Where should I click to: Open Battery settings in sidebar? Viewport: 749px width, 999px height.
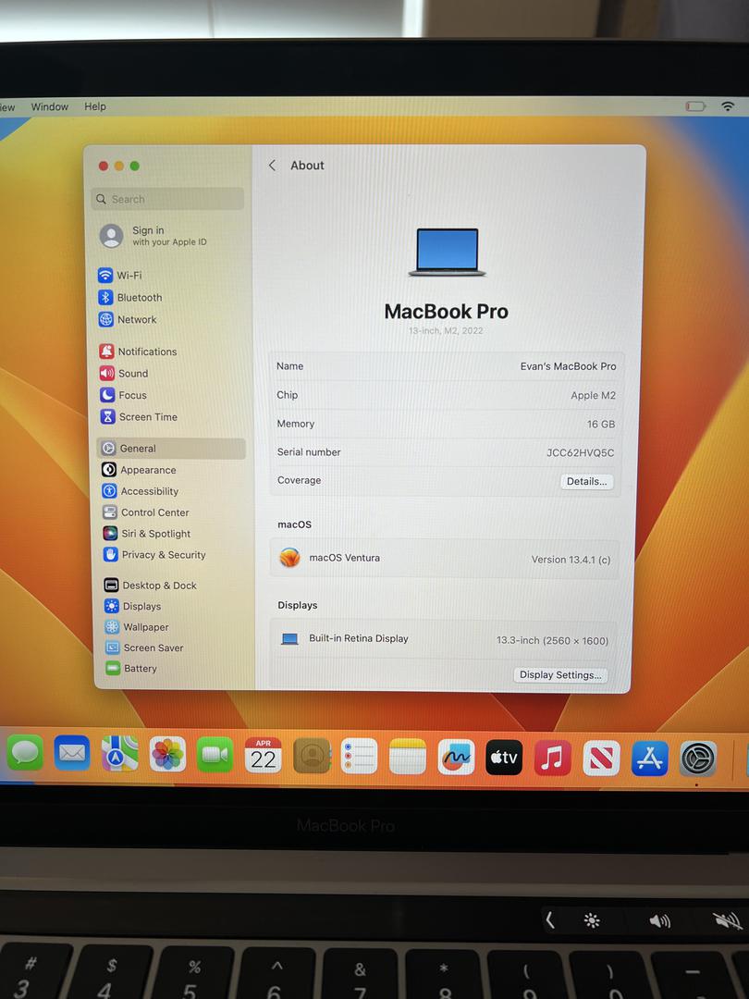pyautogui.click(x=140, y=669)
